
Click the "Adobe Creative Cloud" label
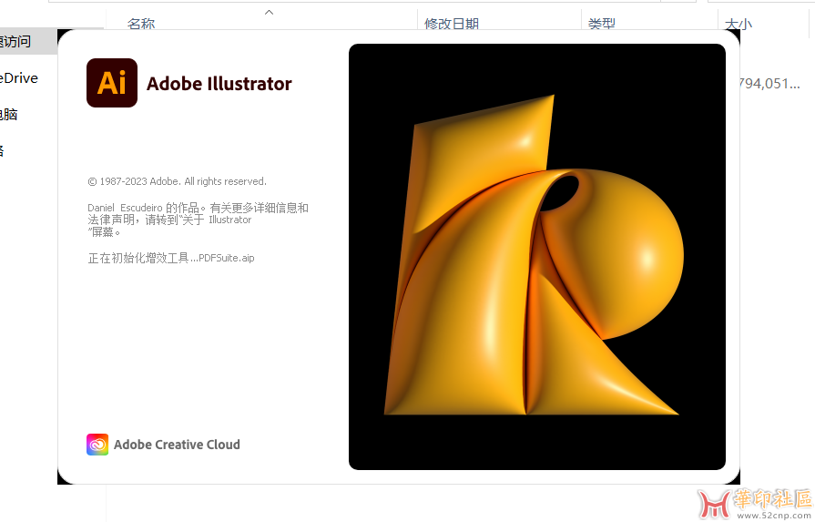click(177, 445)
